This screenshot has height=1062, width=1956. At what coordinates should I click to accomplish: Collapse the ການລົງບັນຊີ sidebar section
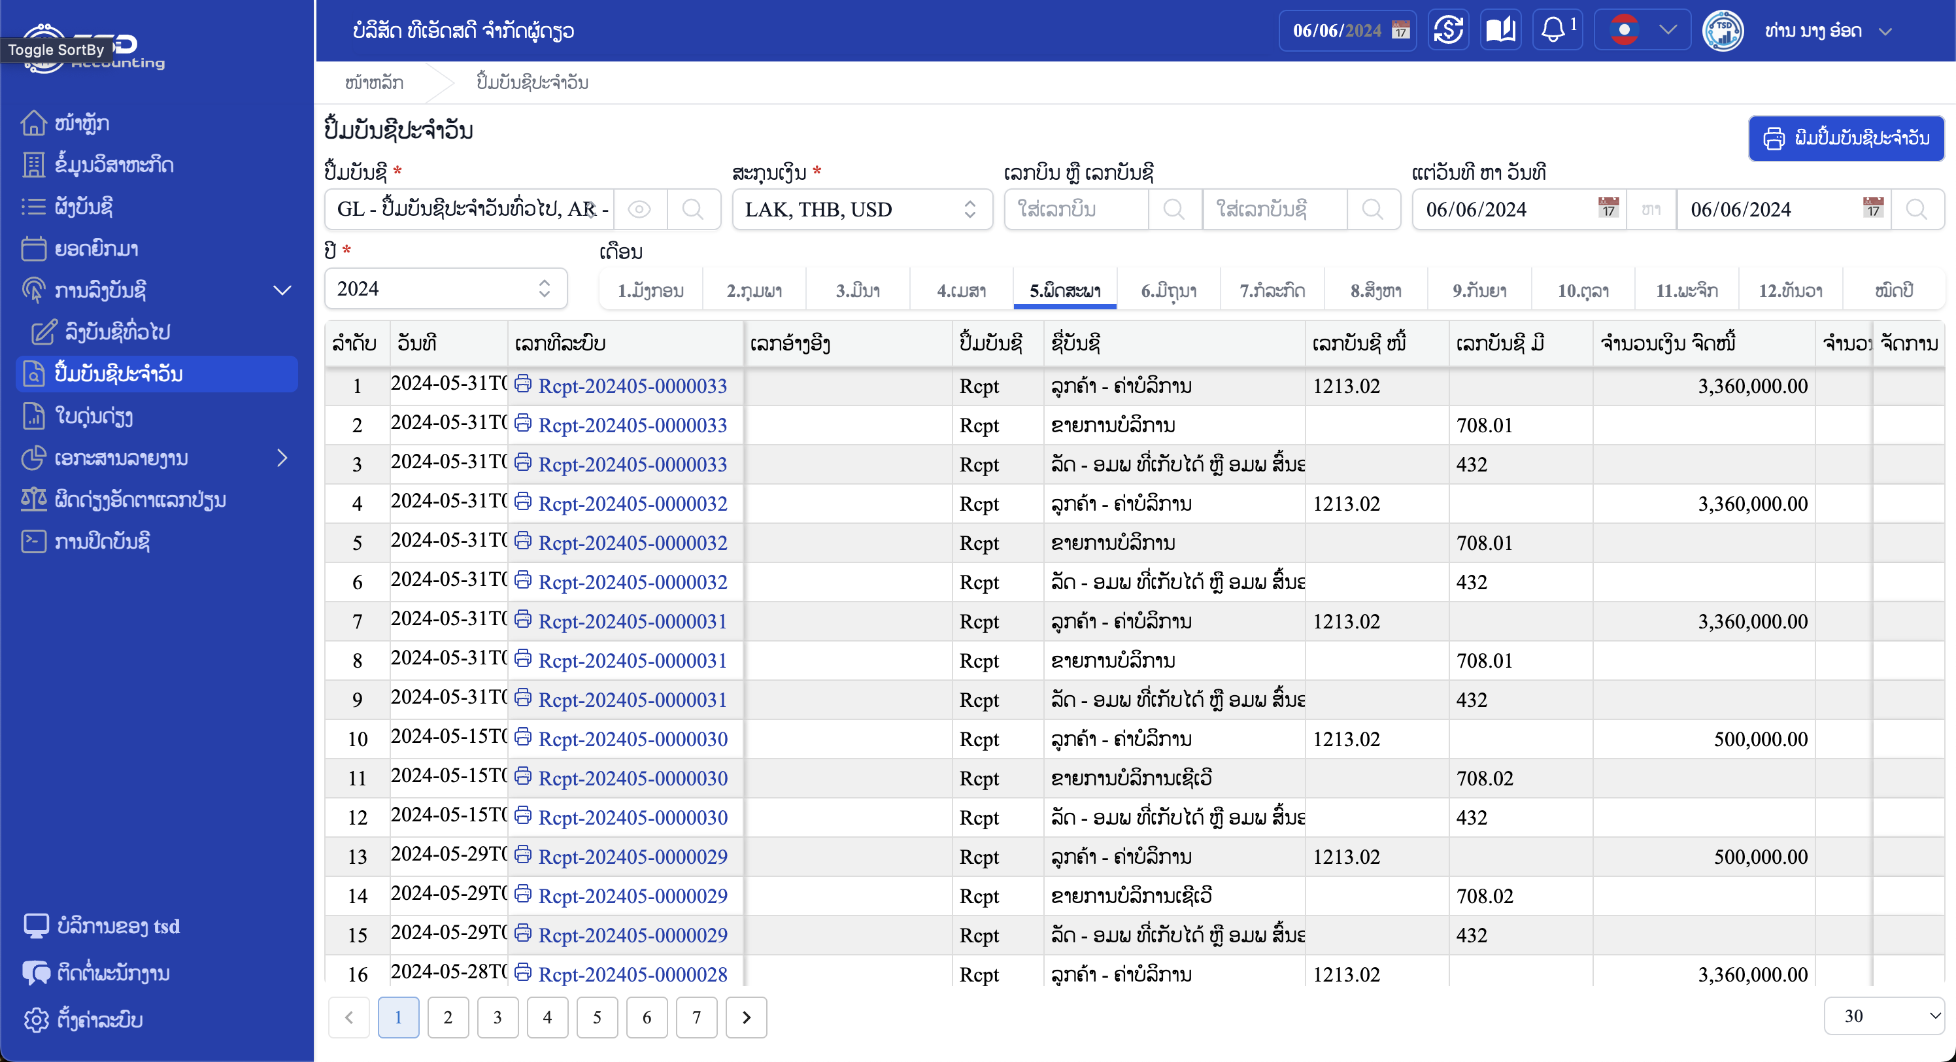tap(282, 290)
